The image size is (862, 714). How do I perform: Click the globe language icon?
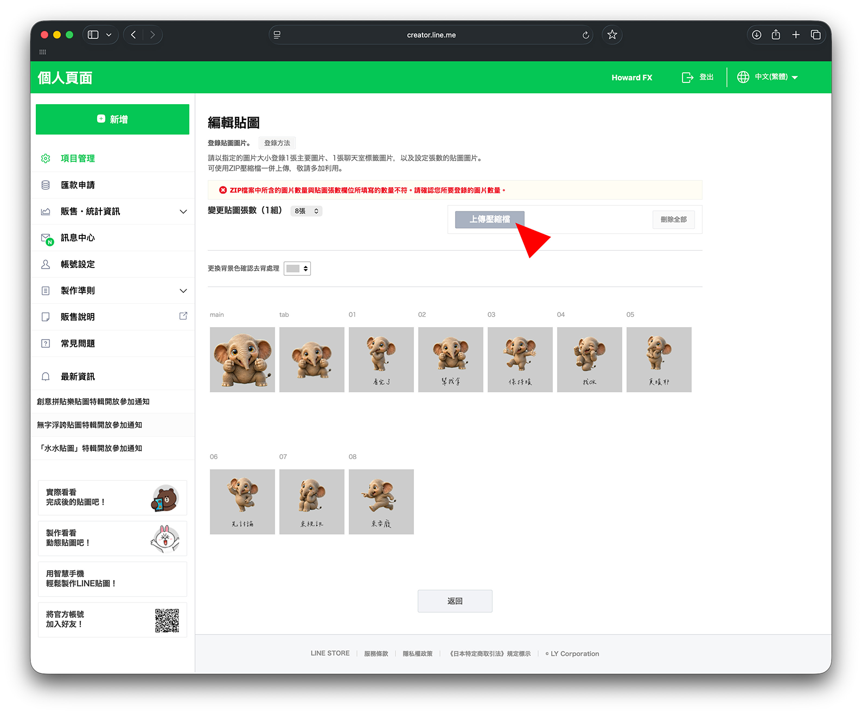pyautogui.click(x=743, y=77)
